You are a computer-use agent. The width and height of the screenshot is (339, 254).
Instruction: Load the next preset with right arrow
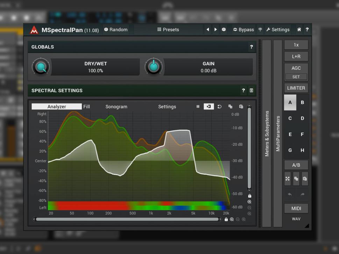(216, 30)
